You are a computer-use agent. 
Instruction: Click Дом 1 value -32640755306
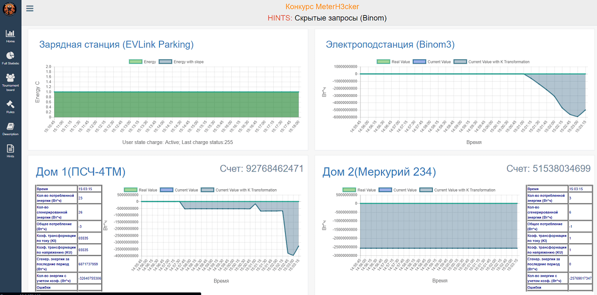(89, 278)
